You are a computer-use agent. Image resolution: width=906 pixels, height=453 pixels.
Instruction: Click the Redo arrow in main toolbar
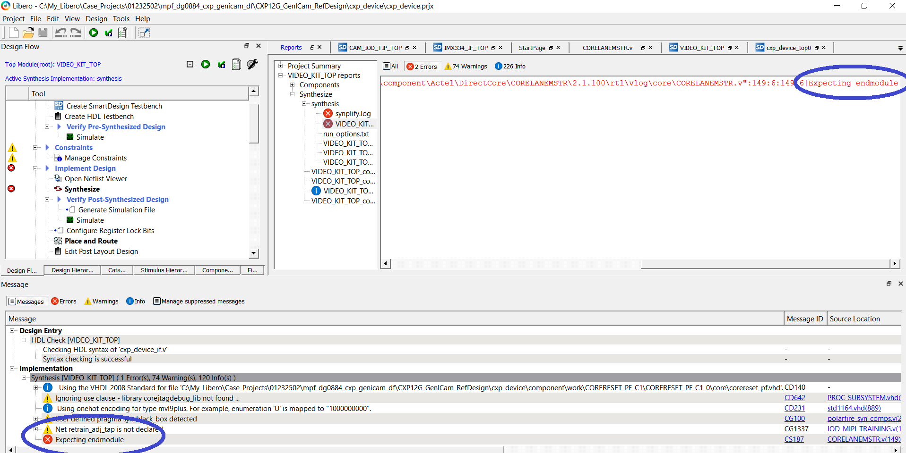[76, 33]
